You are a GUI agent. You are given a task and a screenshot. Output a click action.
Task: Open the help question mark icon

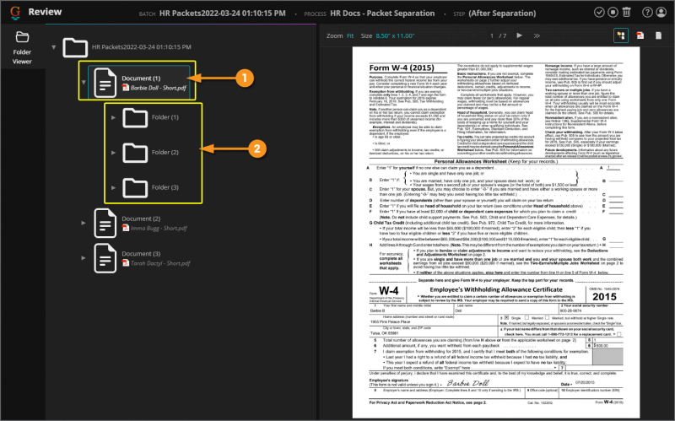pos(647,13)
